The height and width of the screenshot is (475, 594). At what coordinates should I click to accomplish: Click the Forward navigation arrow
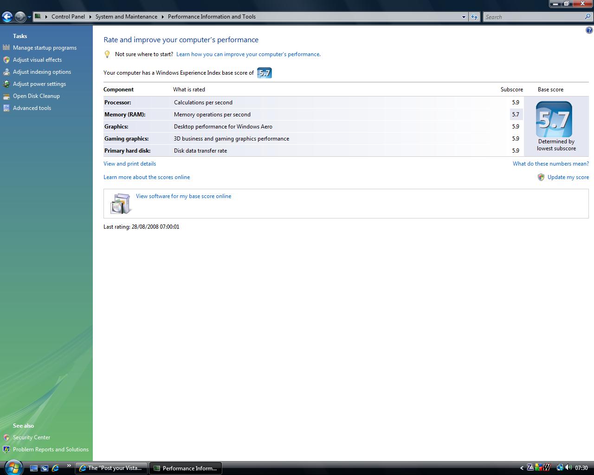click(x=20, y=17)
